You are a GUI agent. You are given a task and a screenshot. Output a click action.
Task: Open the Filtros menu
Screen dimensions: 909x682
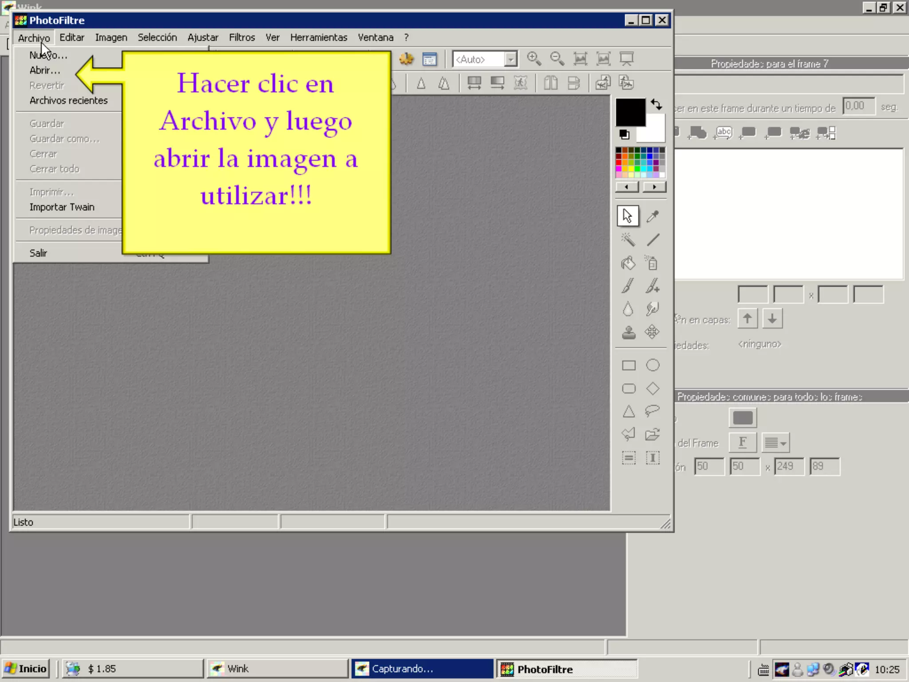242,37
